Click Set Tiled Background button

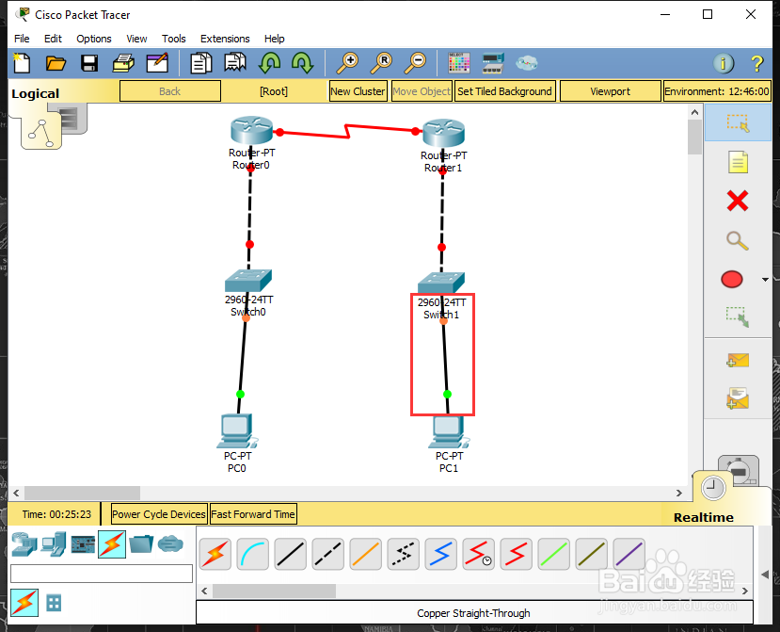click(504, 91)
